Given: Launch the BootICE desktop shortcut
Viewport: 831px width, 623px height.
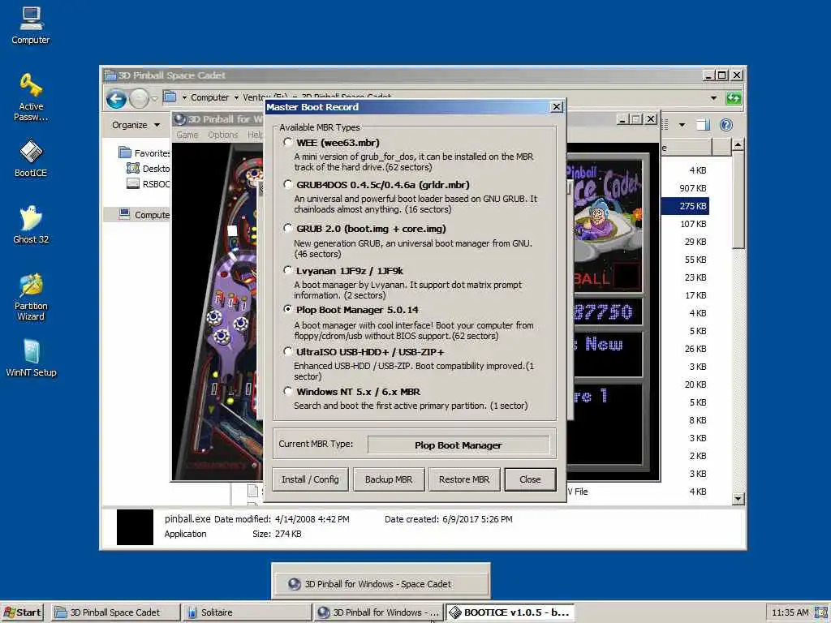Looking at the screenshot, I should (31, 158).
